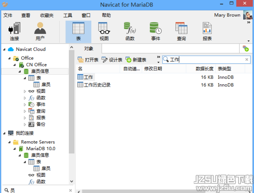
Task: Click the add object tab icon
Action: coord(245,49)
